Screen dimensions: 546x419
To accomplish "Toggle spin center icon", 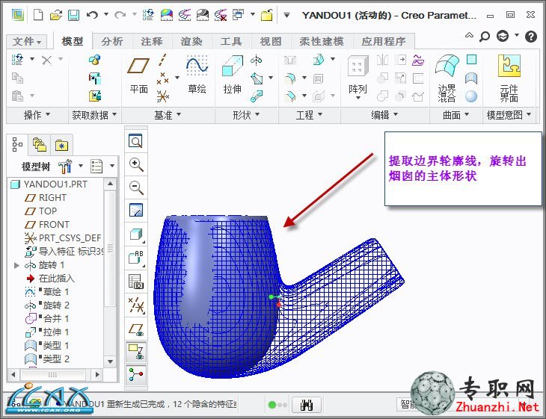I will pyautogui.click(x=136, y=375).
